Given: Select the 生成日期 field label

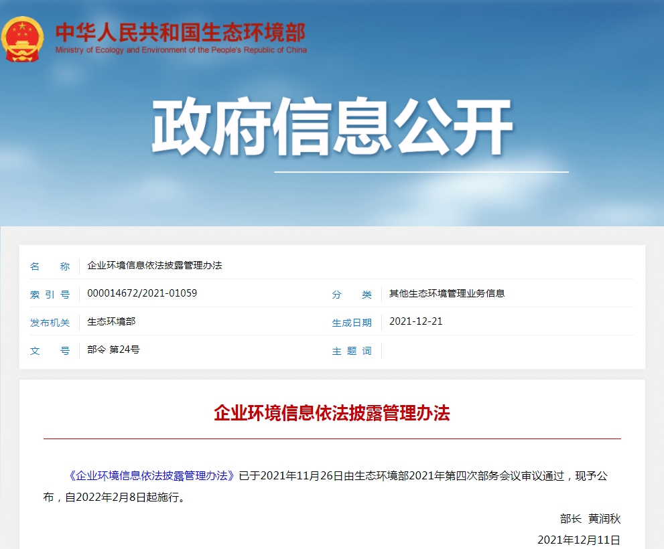Looking at the screenshot, I should [x=352, y=323].
